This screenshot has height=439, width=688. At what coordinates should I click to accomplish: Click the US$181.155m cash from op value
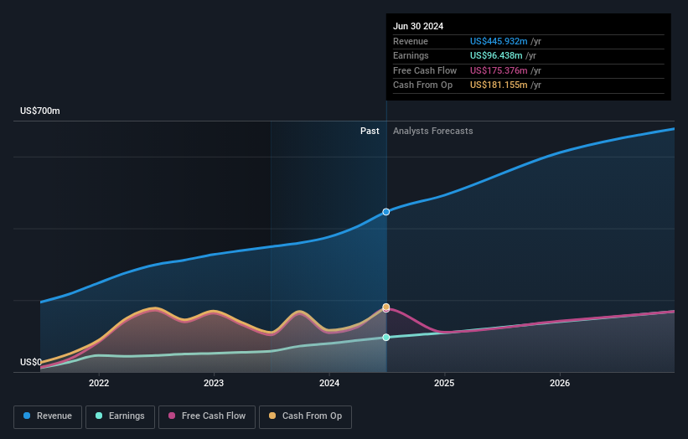[499, 85]
